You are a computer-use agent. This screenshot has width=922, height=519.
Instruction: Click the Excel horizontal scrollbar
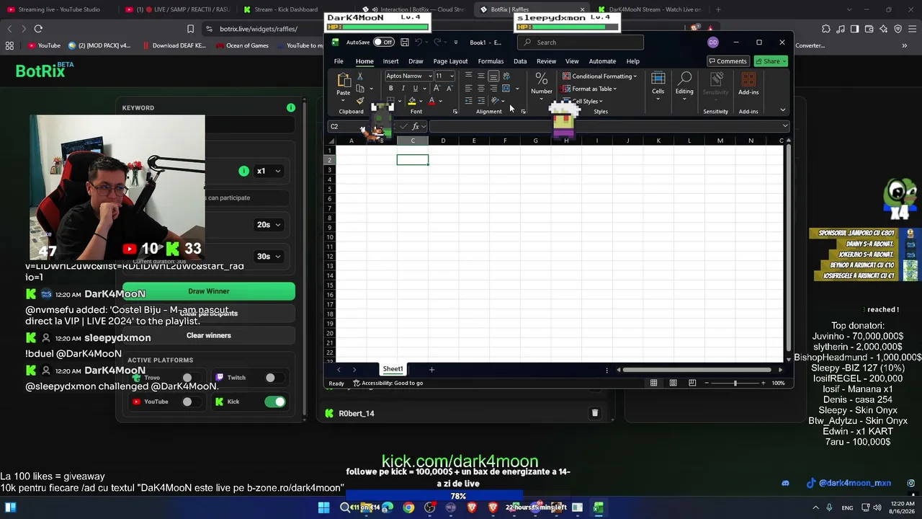[697, 370]
